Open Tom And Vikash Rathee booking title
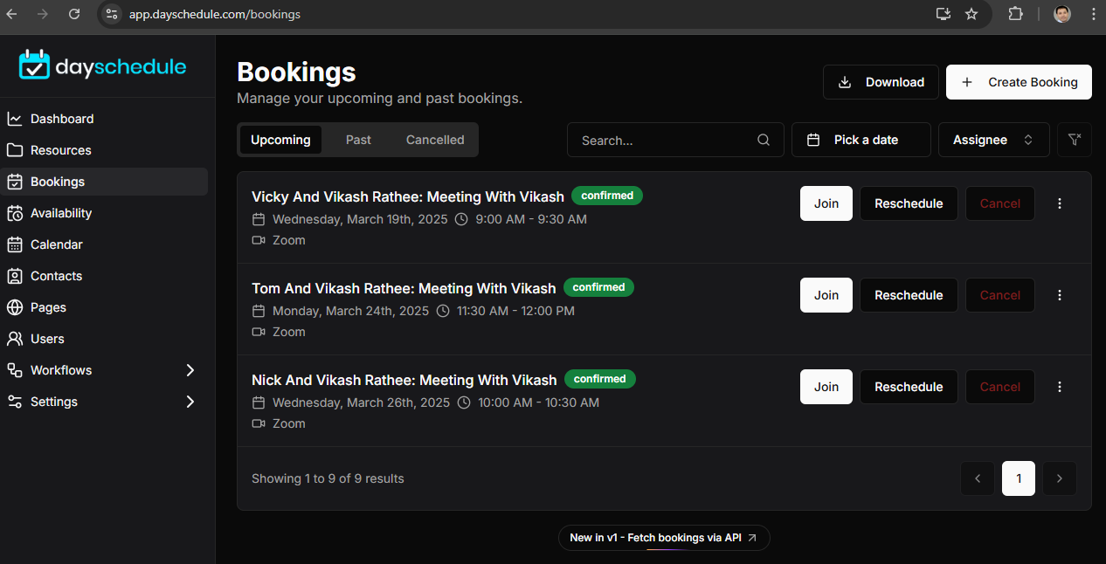Viewport: 1106px width, 564px height. click(x=404, y=288)
